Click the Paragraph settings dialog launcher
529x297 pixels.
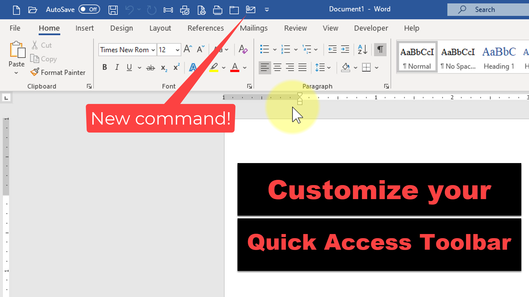tap(386, 86)
